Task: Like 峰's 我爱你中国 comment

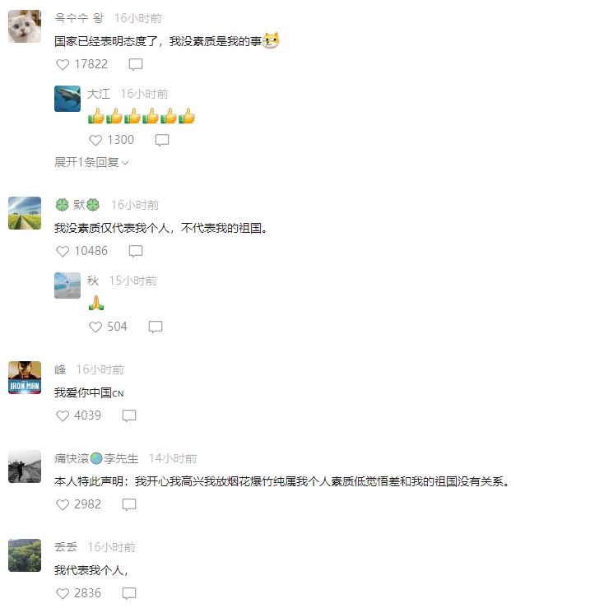Action: tap(63, 415)
